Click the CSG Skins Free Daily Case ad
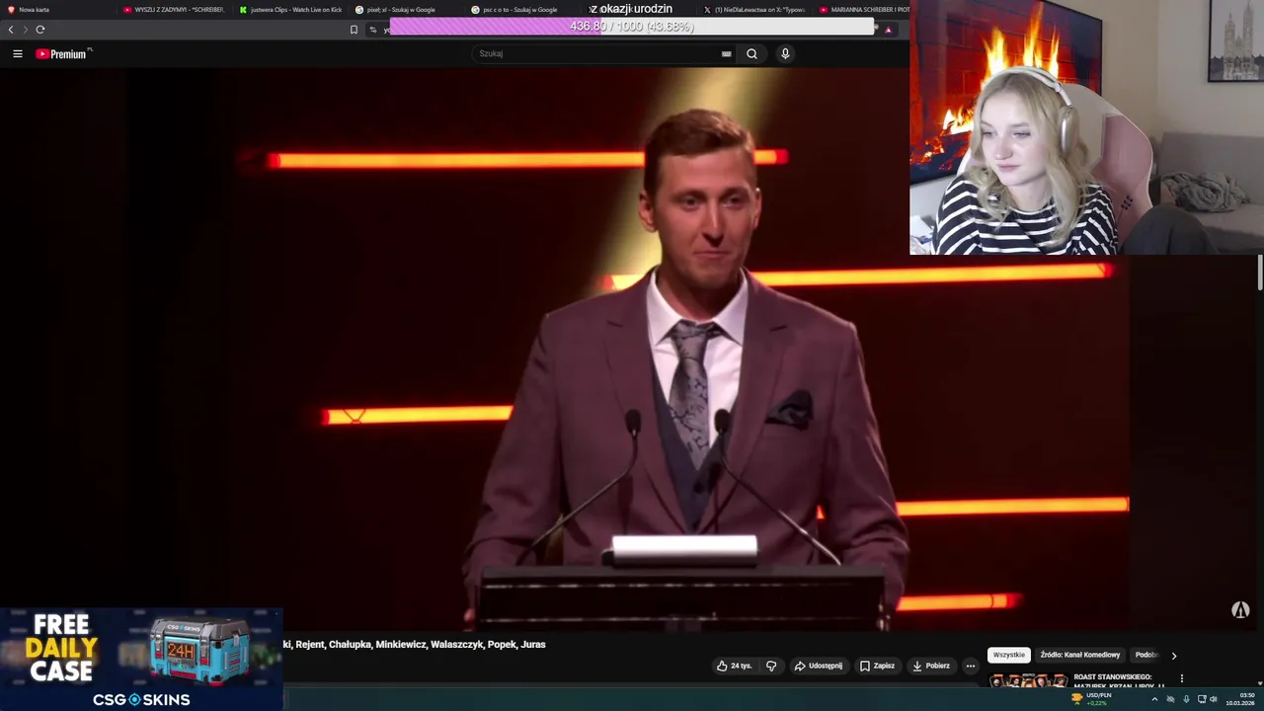The width and height of the screenshot is (1264, 711). (x=141, y=660)
